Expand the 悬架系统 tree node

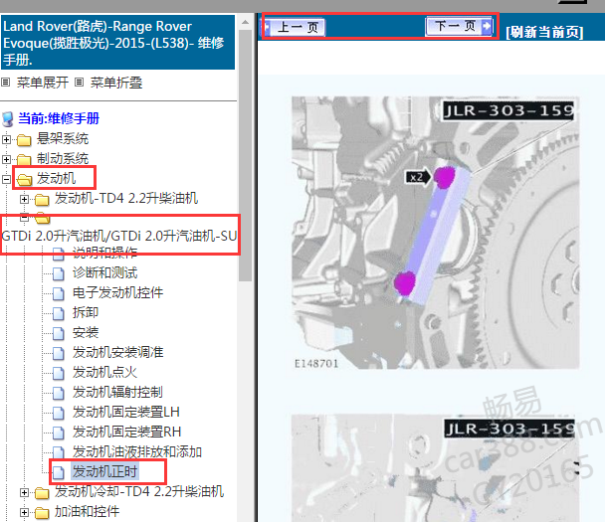(6, 139)
